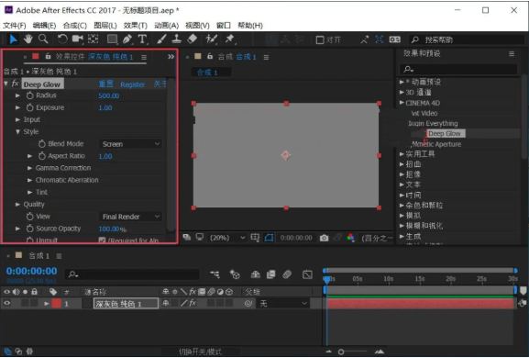Screen dimensions: 529x358
Task: Click the show channel RGB icon
Action: point(351,238)
